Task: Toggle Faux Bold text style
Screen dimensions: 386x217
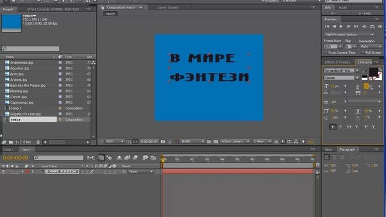Action: point(332,127)
